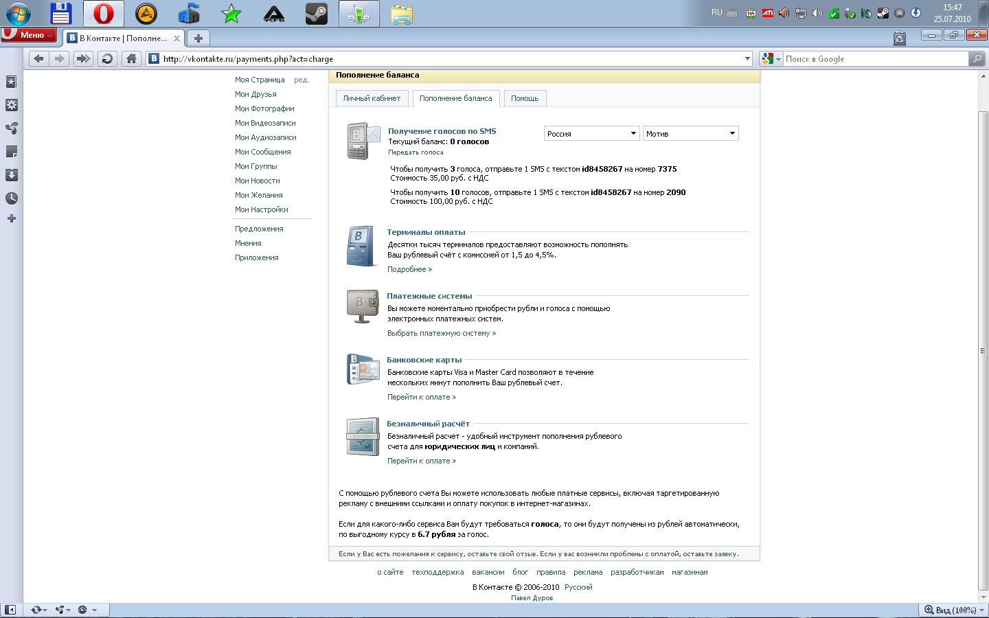Open the History panel clock icon

(x=11, y=198)
